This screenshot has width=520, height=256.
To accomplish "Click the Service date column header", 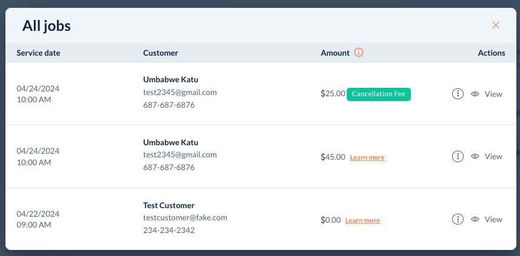I will [38, 53].
